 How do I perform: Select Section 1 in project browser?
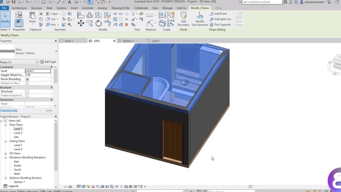19,182
